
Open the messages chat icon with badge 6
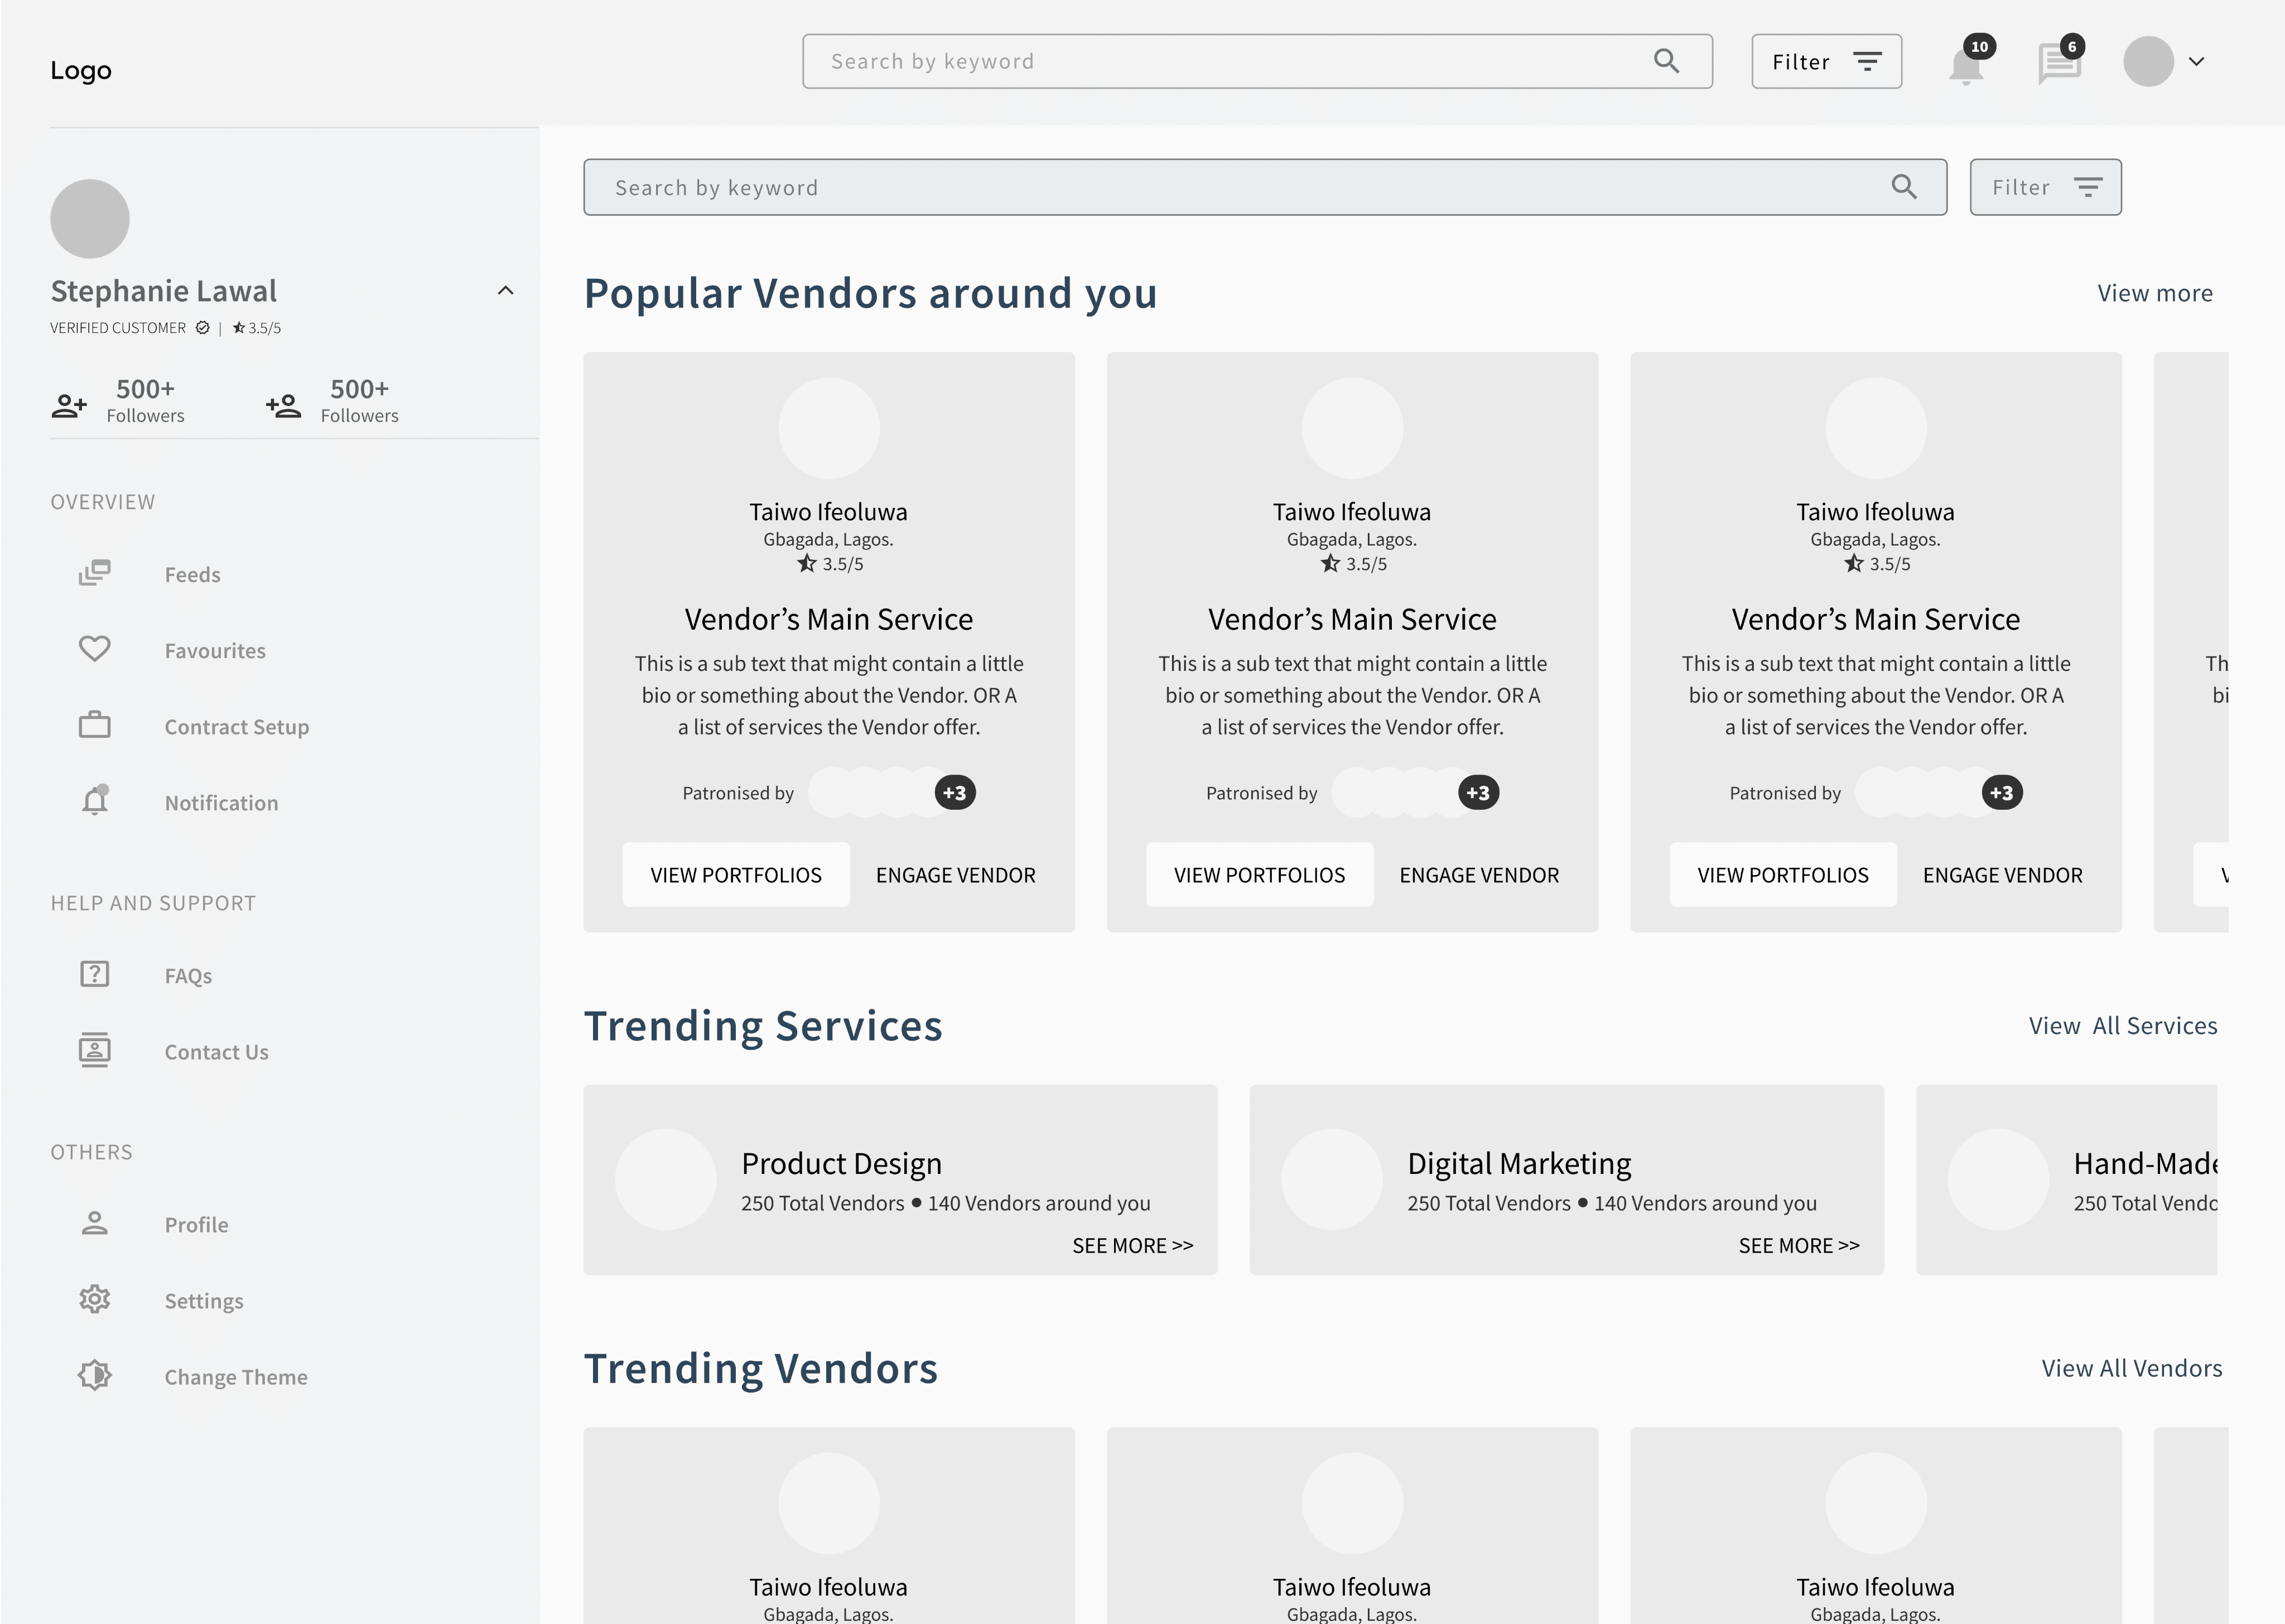pyautogui.click(x=2059, y=64)
